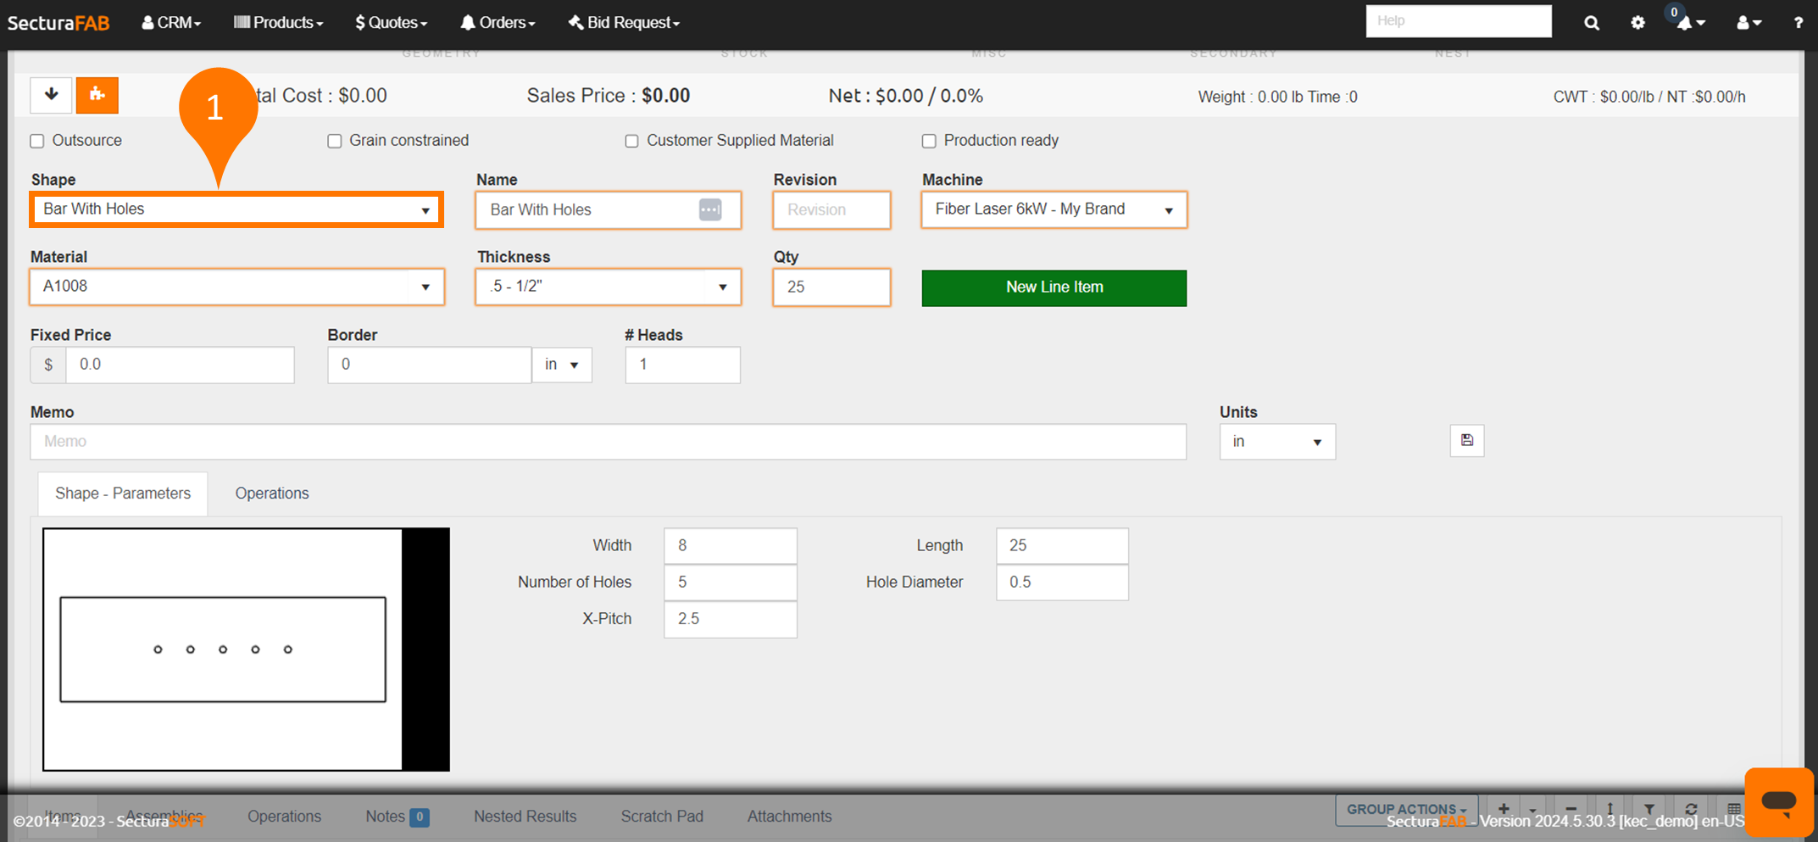Image resolution: width=1818 pixels, height=842 pixels.
Task: Click the New Line Item button
Action: pos(1054,287)
